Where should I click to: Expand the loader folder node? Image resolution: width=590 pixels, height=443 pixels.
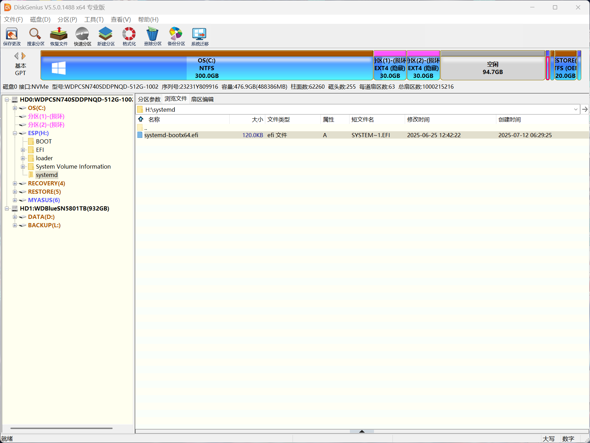(x=23, y=158)
